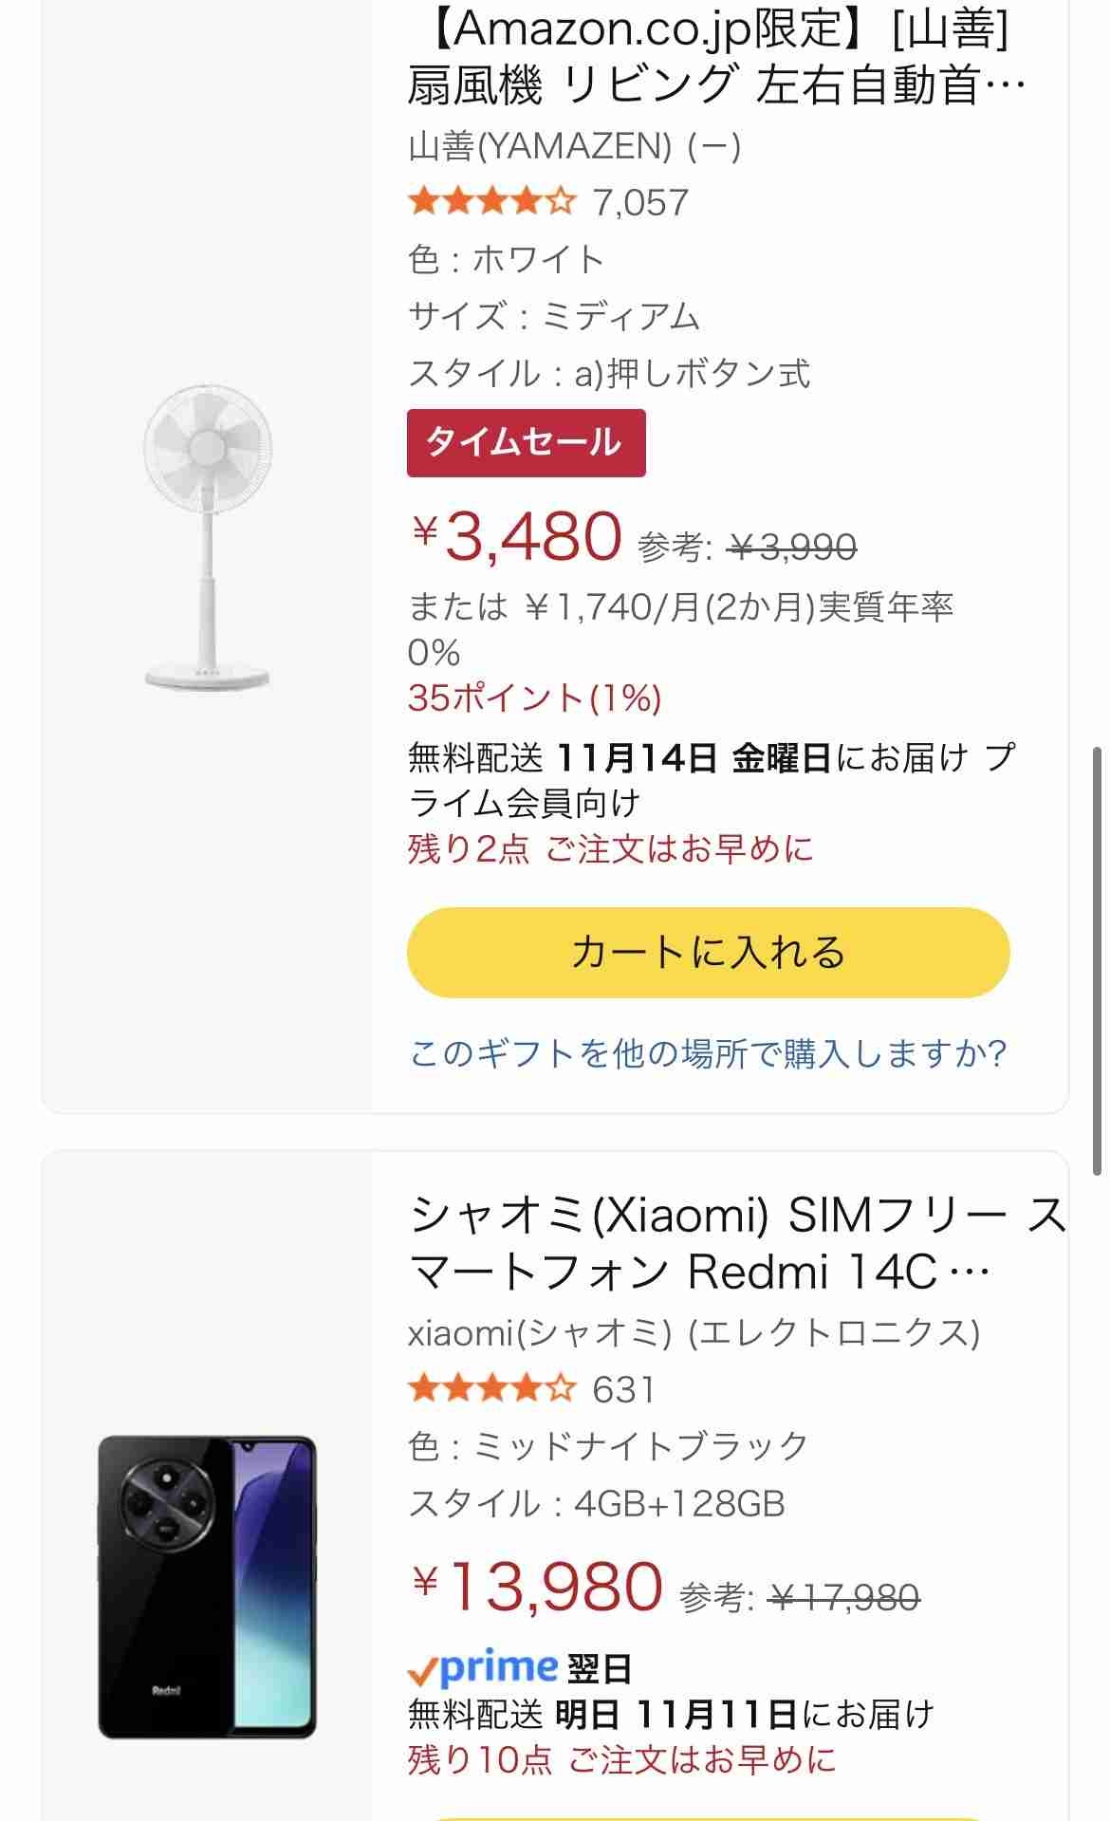View the phone's 631 reviews count
The height and width of the screenshot is (1821, 1110).
tap(623, 1389)
